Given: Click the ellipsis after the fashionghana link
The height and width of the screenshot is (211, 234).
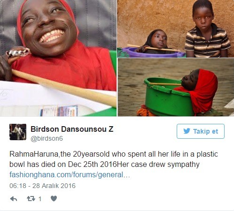Looking at the screenshot, I should (126, 175).
